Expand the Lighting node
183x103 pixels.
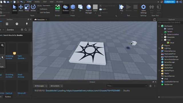pos(159,48)
